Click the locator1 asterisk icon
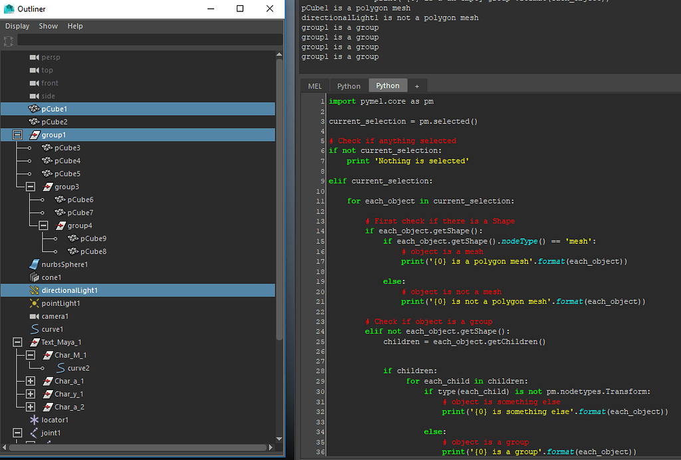This screenshot has width=681, height=460. coord(34,420)
